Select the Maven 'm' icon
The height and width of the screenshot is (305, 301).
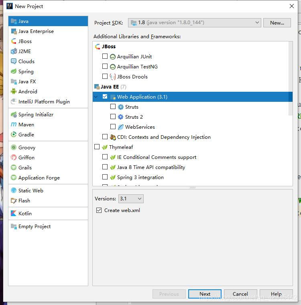click(x=14, y=124)
